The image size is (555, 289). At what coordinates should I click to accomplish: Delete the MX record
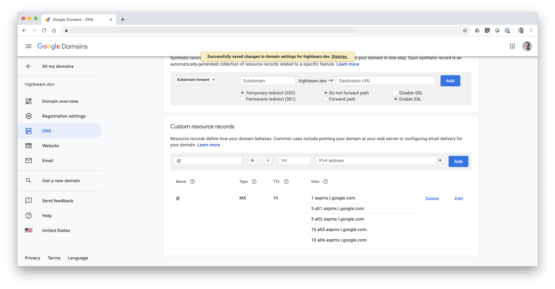click(x=432, y=199)
